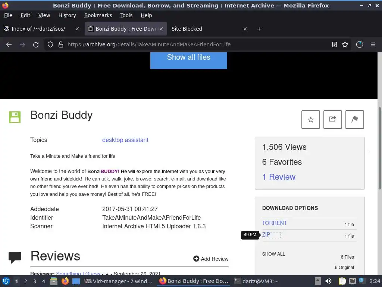Close the Index of isos tab
This screenshot has width=382, height=287.
click(x=77, y=29)
